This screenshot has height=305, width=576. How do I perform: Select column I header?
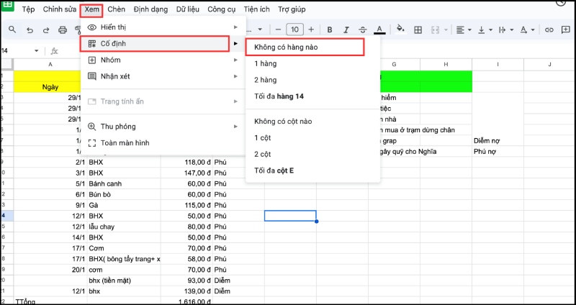498,64
